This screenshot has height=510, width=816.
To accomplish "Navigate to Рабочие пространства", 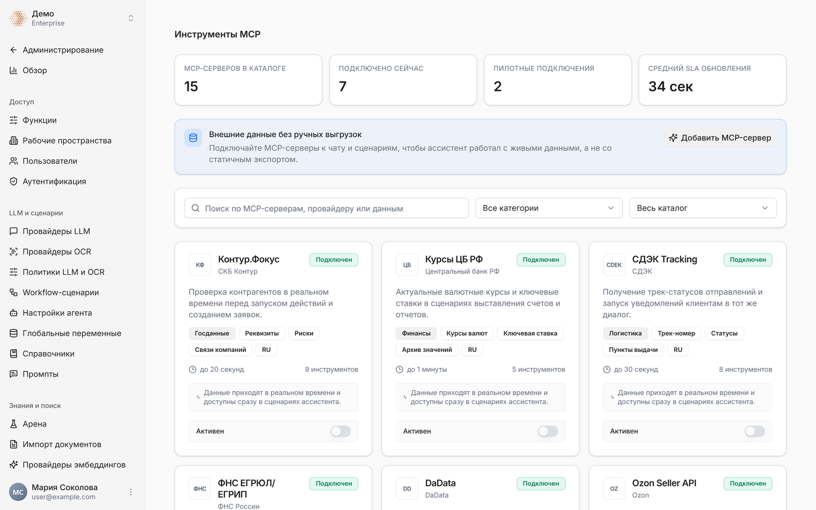I will pos(67,141).
